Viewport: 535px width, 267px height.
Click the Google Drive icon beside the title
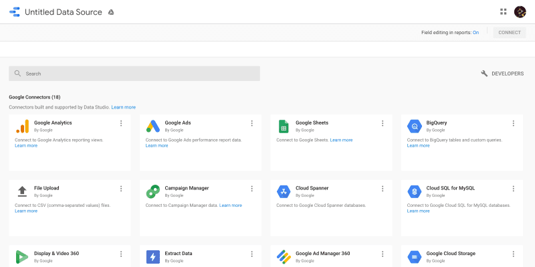(x=111, y=12)
